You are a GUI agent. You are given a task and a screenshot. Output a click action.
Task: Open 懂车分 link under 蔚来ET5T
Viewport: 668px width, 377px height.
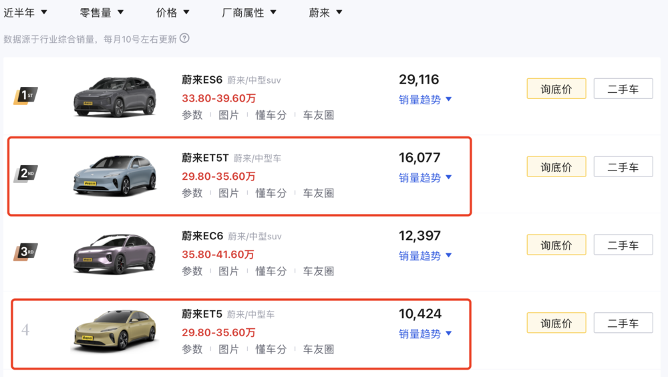click(x=271, y=193)
